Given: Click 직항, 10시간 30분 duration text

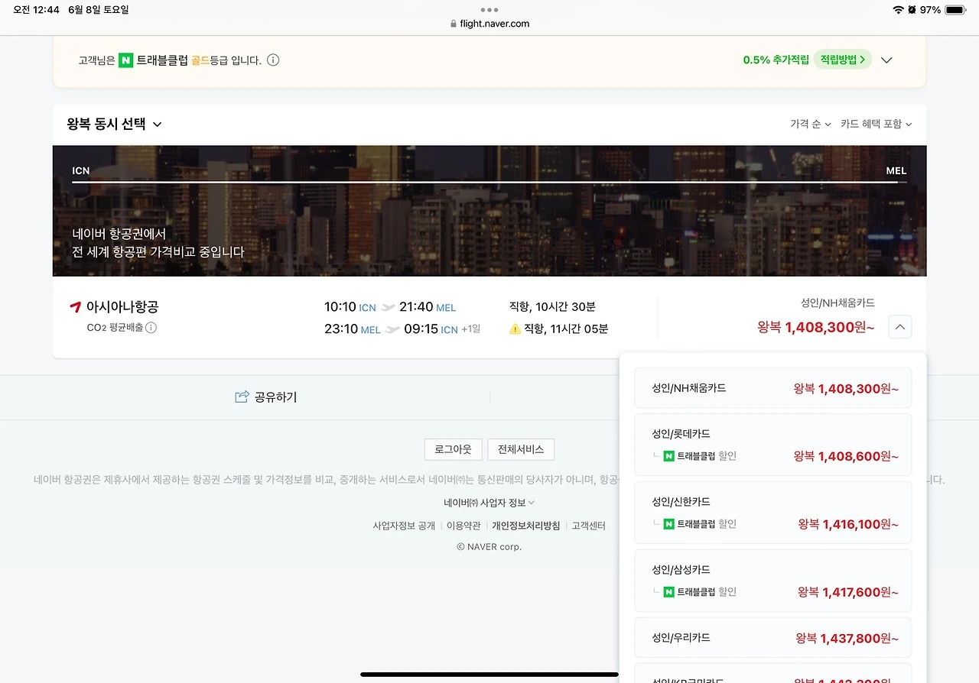Looking at the screenshot, I should [x=552, y=306].
